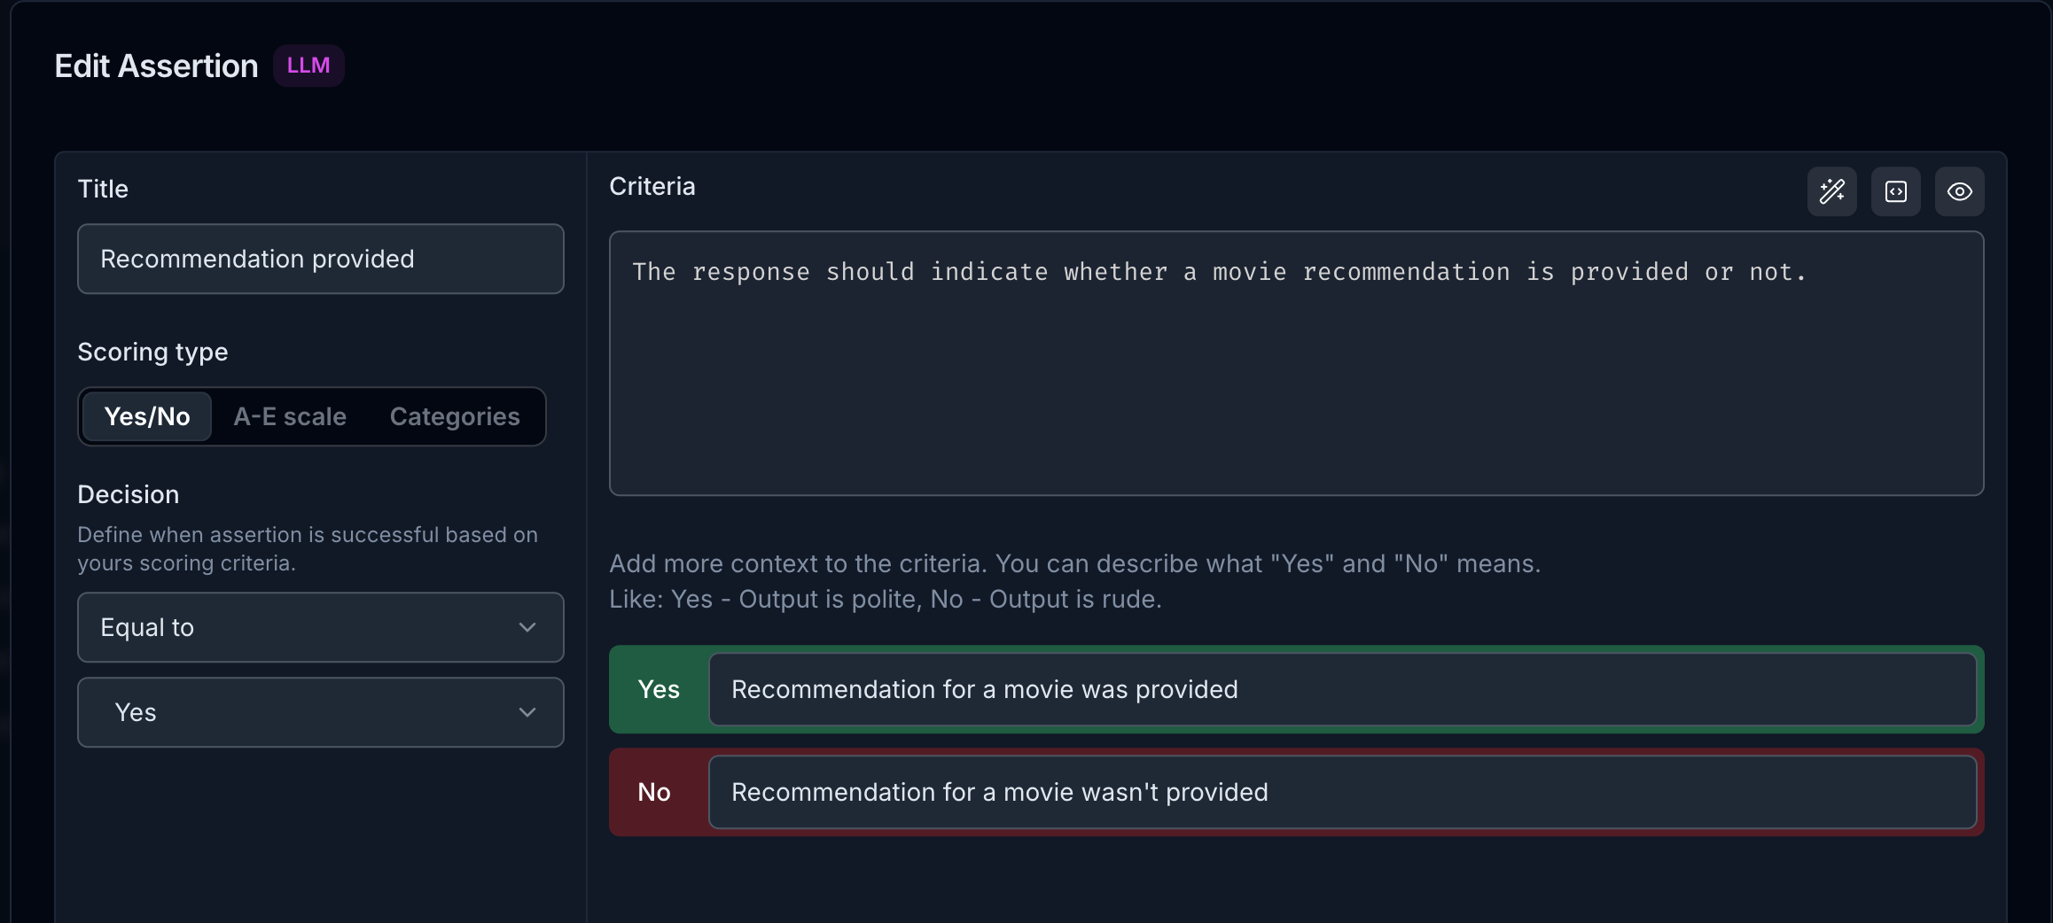Choose the Categories scoring type

pyautogui.click(x=454, y=416)
